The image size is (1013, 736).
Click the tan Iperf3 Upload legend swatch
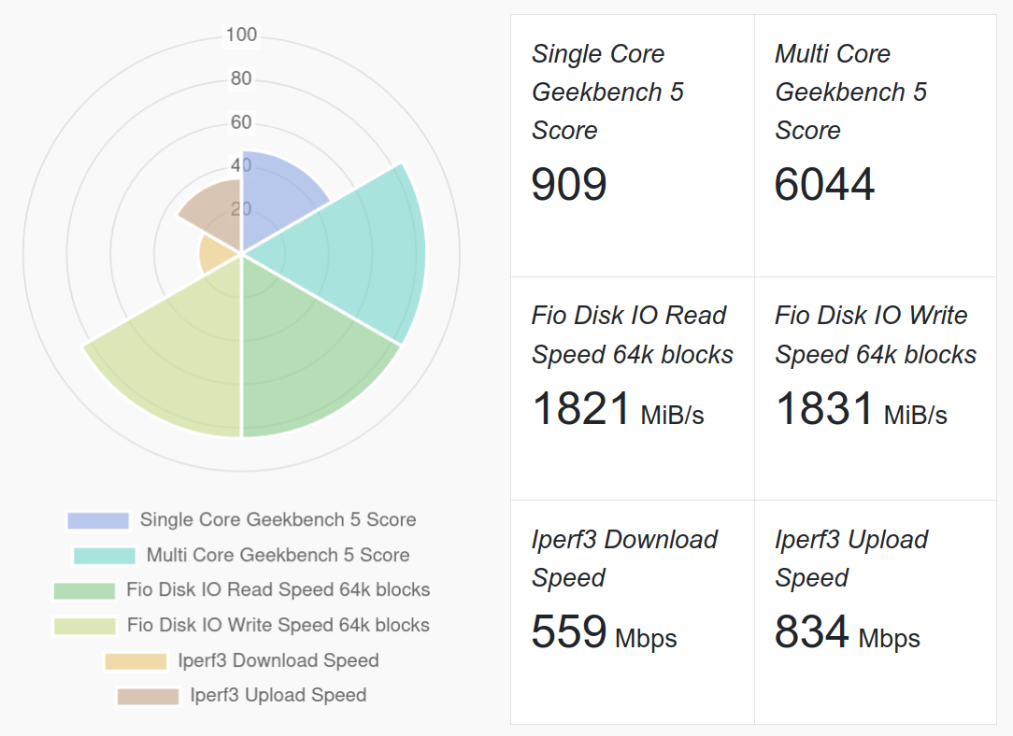point(148,696)
